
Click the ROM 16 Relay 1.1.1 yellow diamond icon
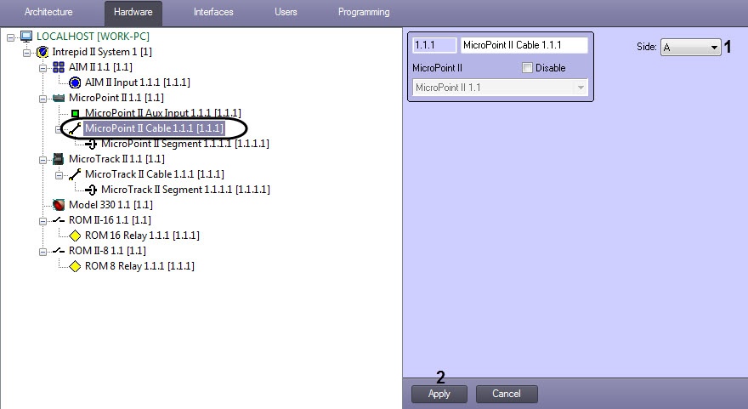[75, 236]
